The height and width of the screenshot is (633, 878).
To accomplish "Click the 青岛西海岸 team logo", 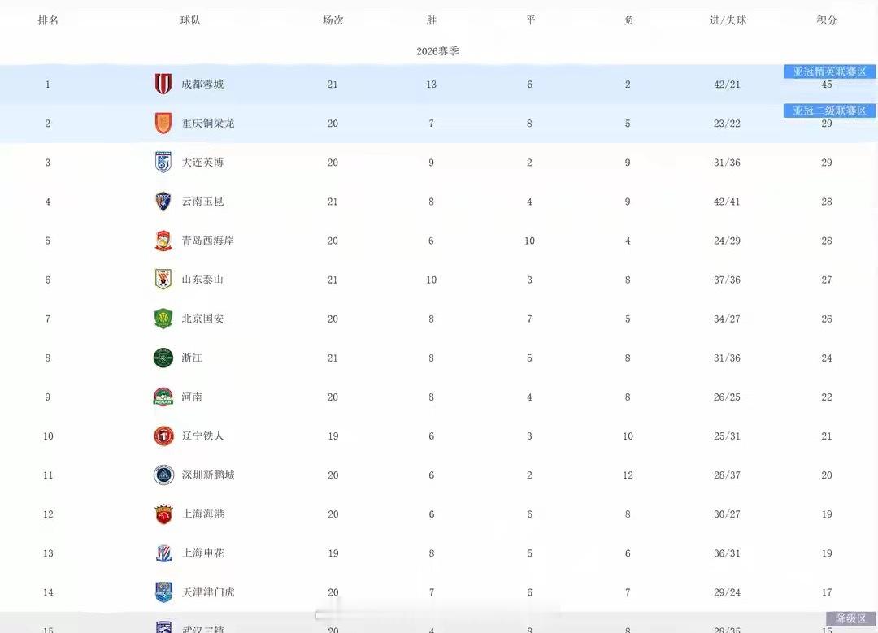I will click(x=163, y=241).
